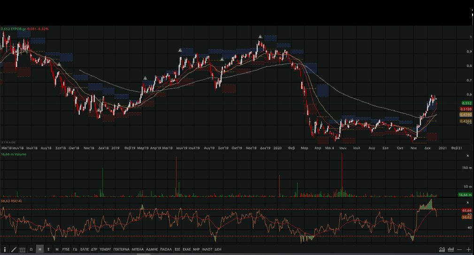Load the ΜΠΕΛΑ stock chart
The image size is (474, 255).
[138, 250]
